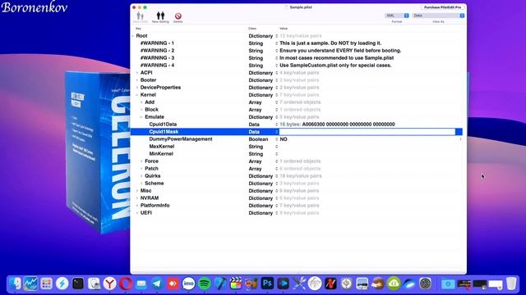526x295 pixels.
Task: Click the Value column header
Action: coord(284,29)
